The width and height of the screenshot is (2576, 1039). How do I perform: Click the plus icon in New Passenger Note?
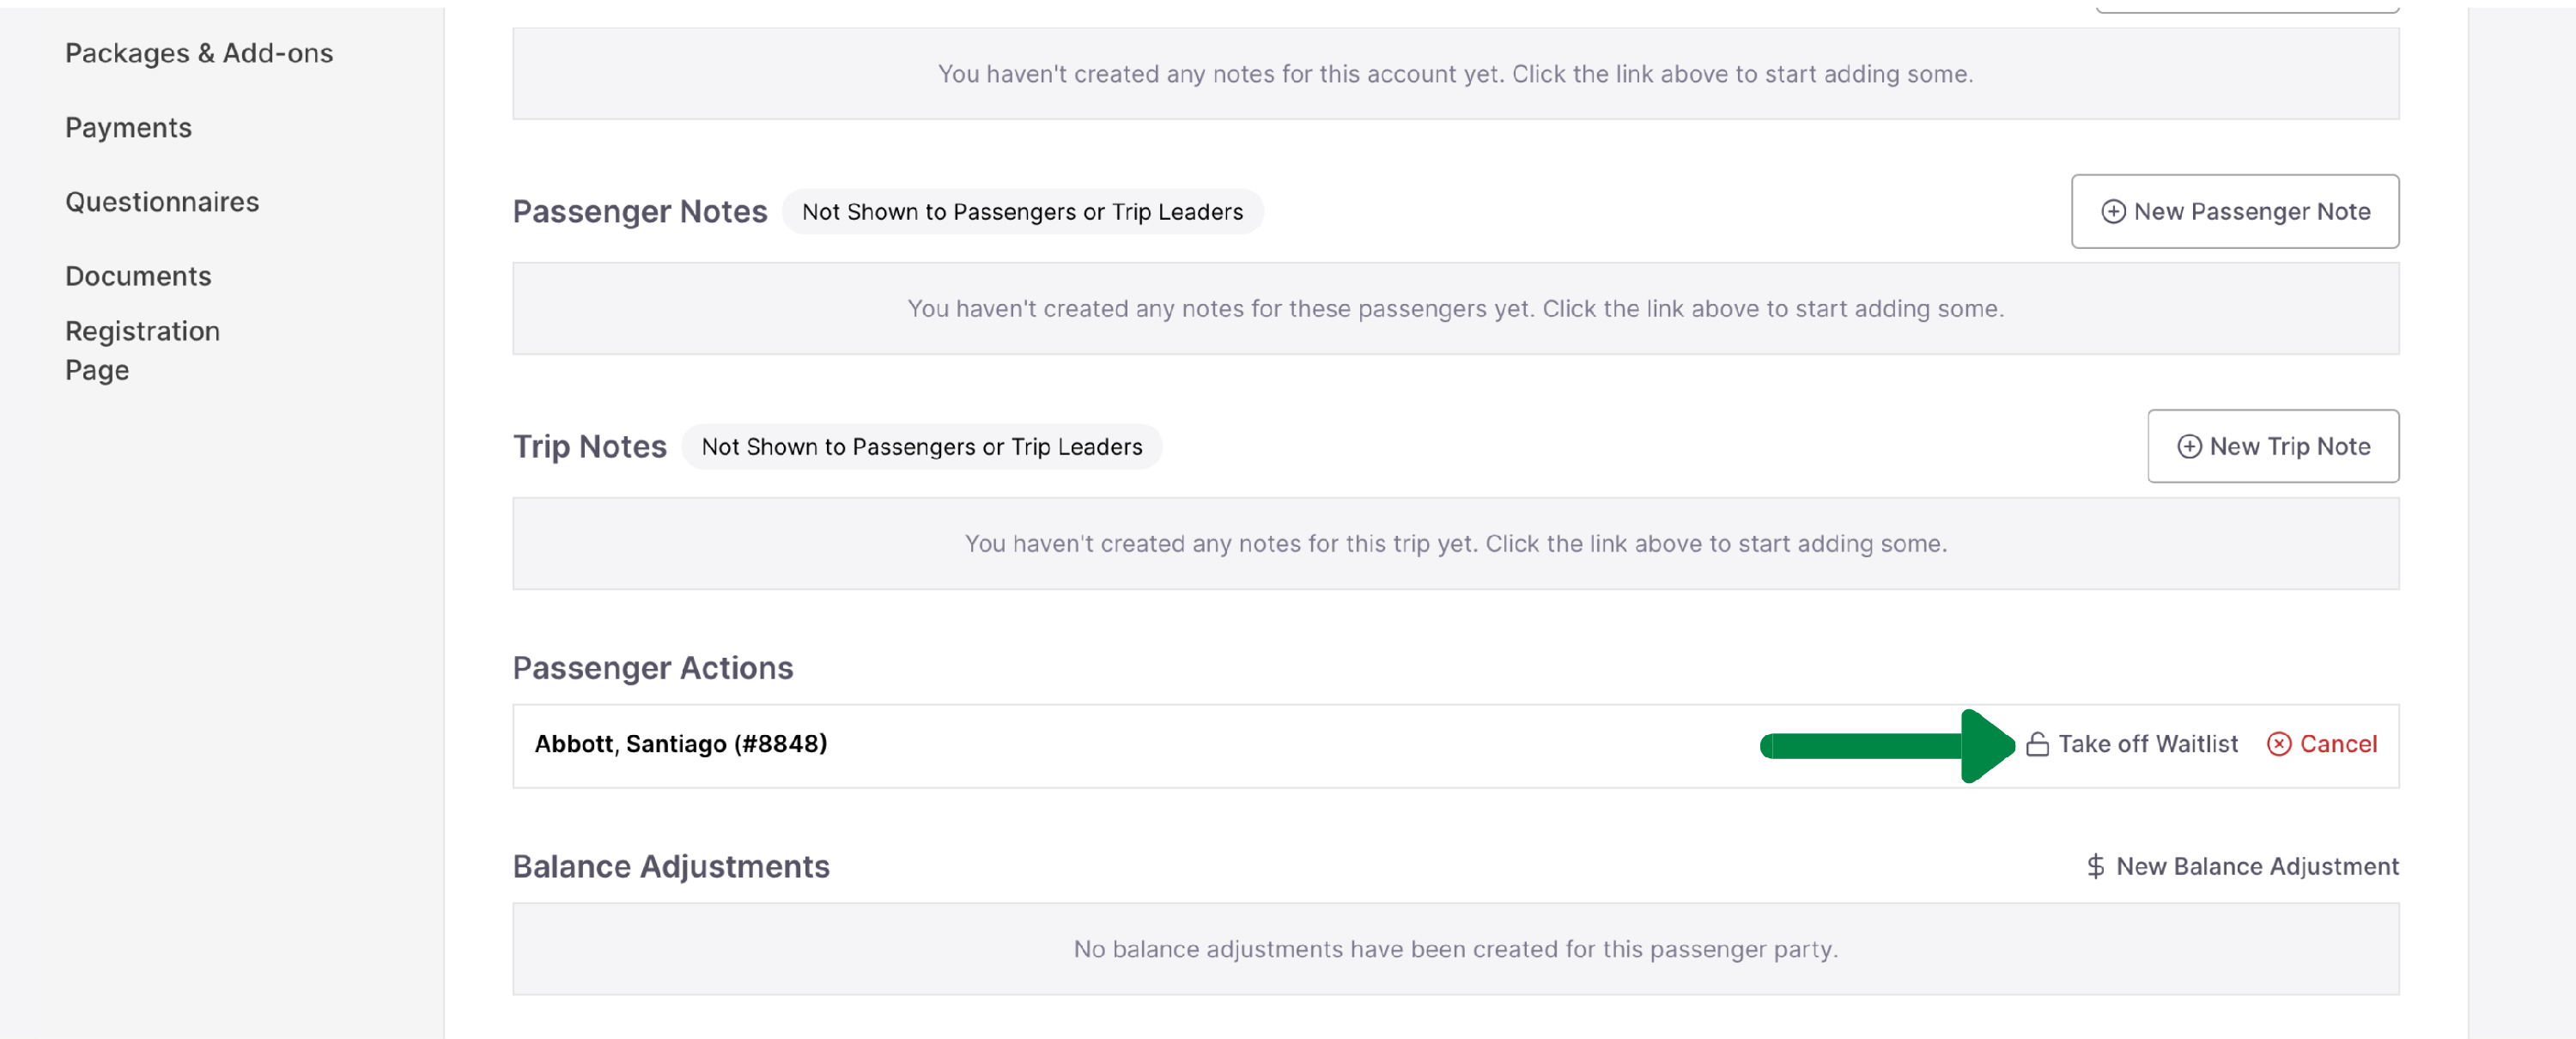pos(2112,212)
